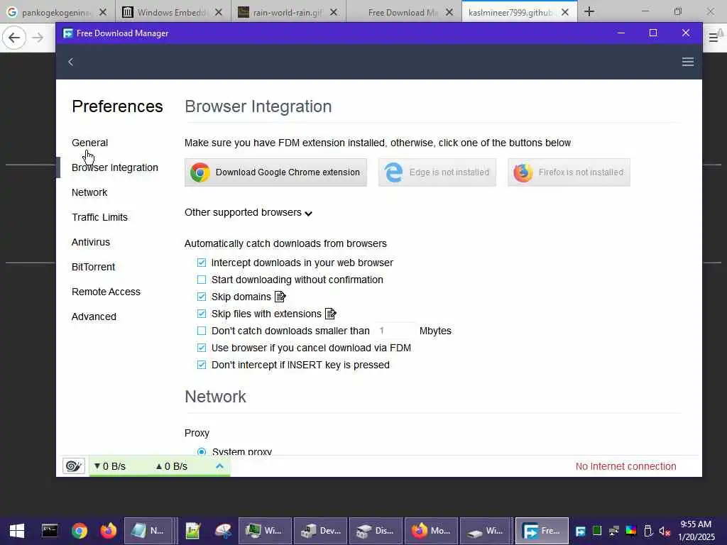Go back using the back arrow in FDM
Viewport: 727px width, 545px height.
[70, 62]
